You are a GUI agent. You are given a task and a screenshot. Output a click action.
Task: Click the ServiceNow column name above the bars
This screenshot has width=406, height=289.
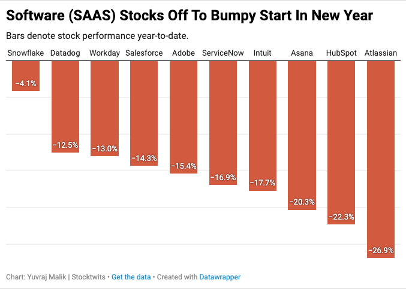(223, 53)
